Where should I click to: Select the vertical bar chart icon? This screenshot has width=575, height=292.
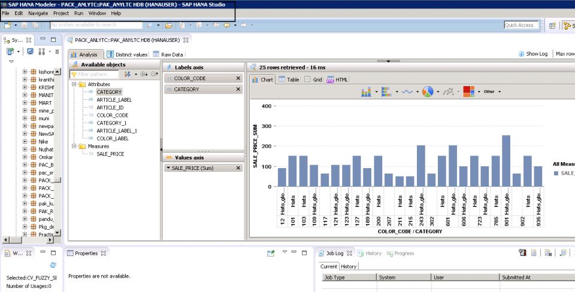(x=367, y=92)
